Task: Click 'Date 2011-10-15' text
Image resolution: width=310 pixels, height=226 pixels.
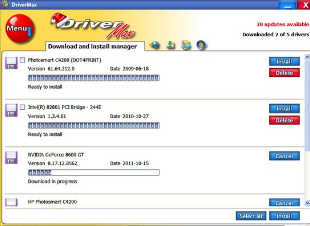Action: (x=129, y=163)
